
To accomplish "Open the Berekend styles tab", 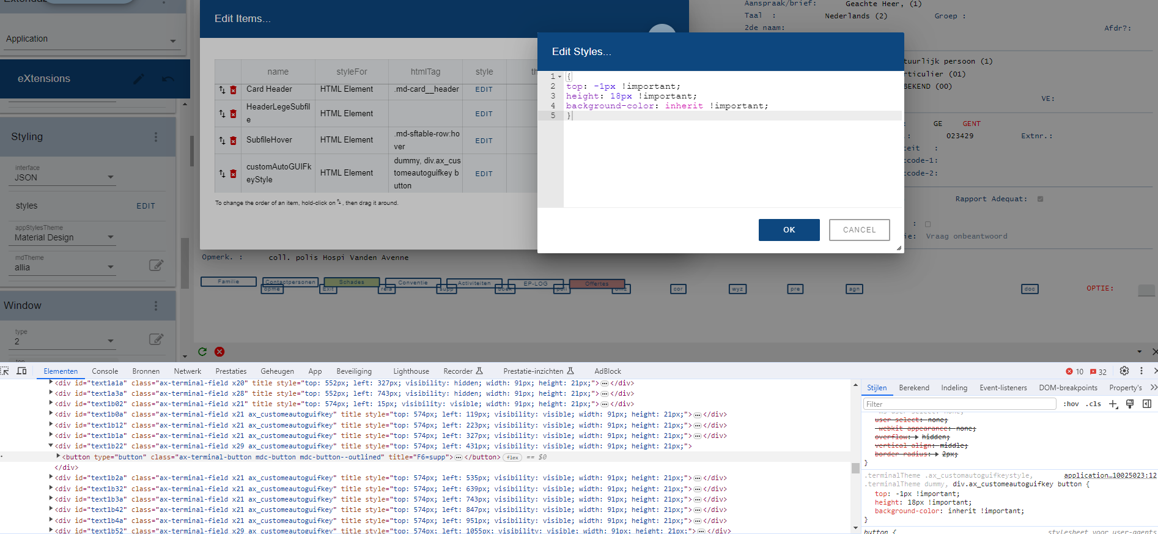I will [x=913, y=388].
